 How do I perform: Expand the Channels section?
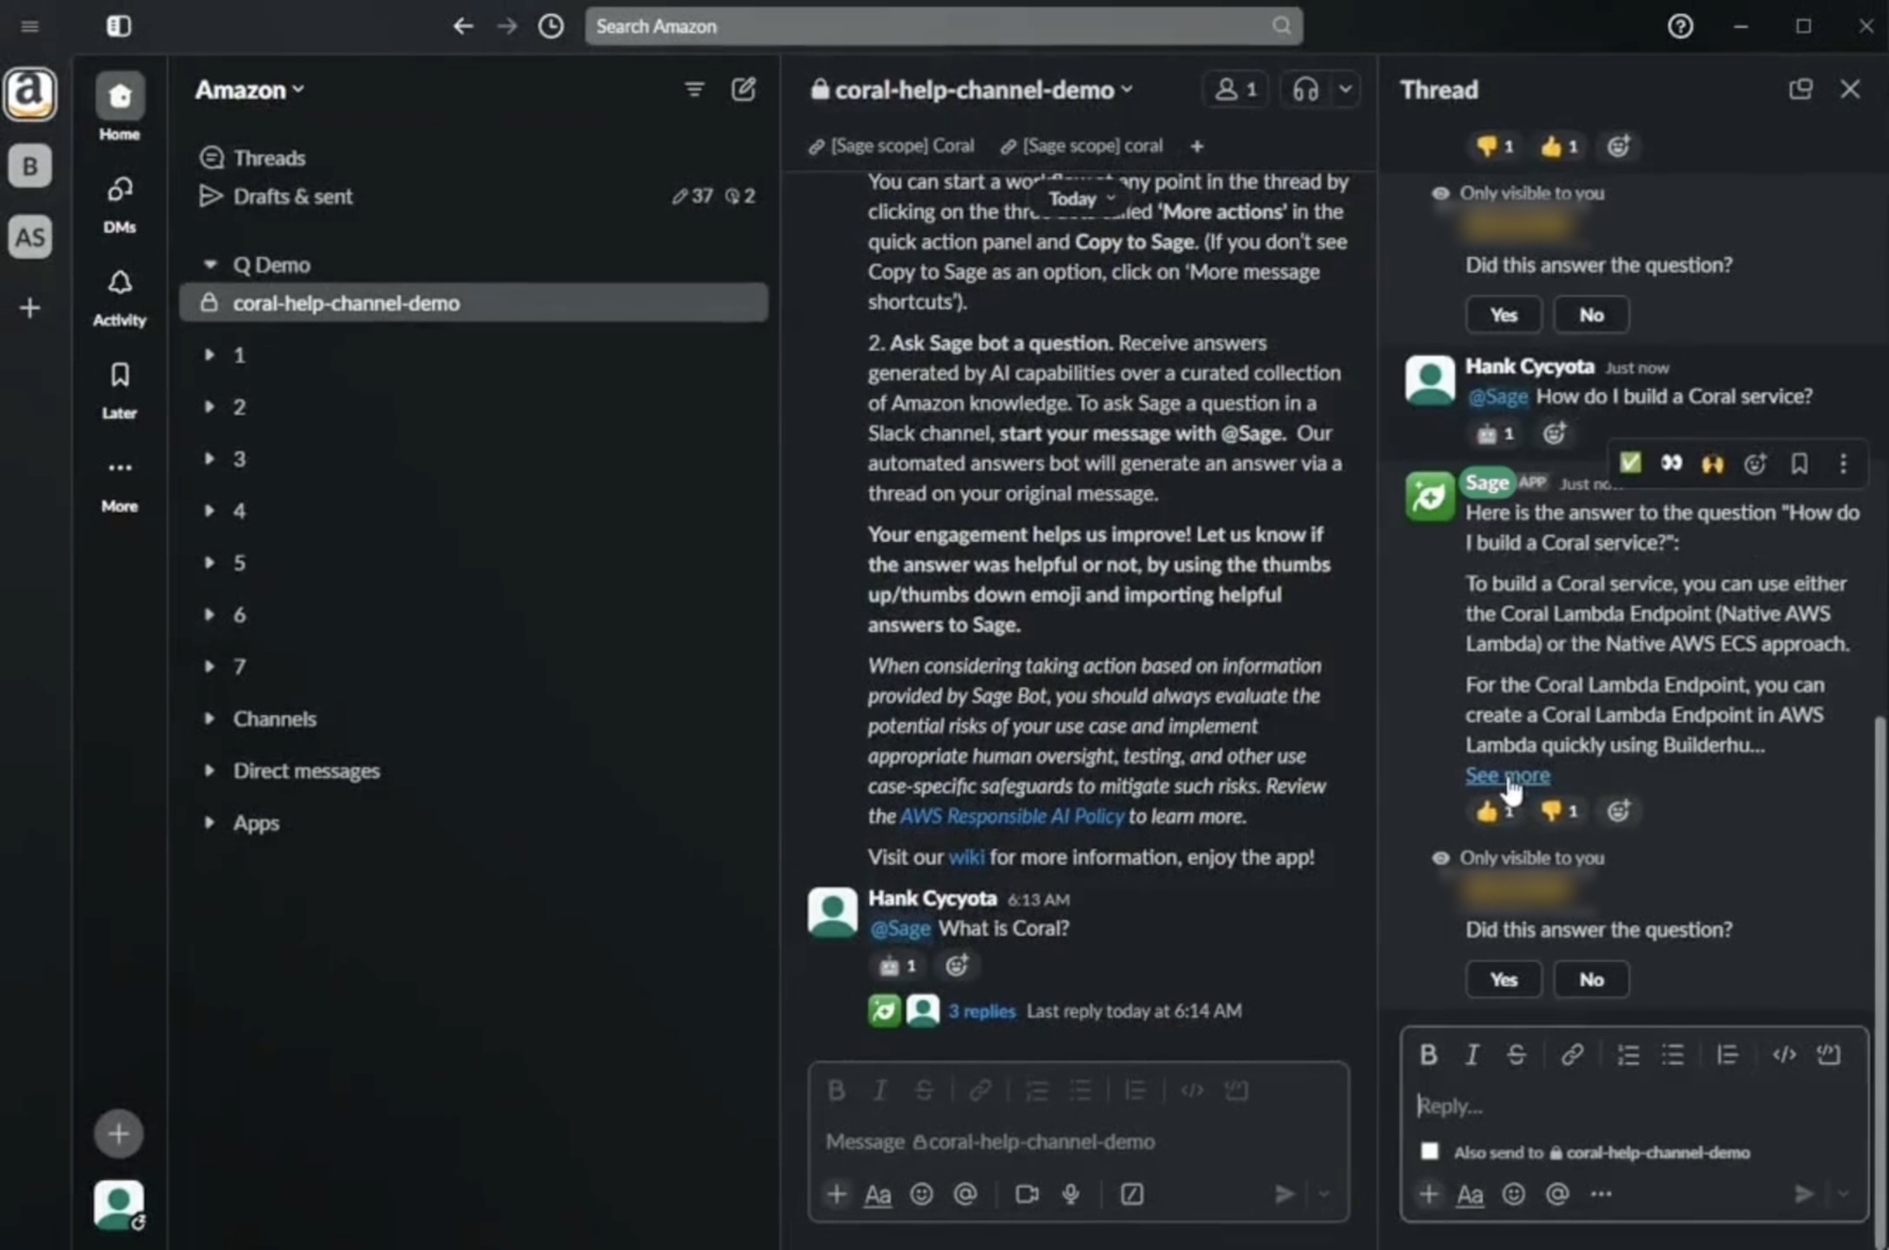[210, 718]
